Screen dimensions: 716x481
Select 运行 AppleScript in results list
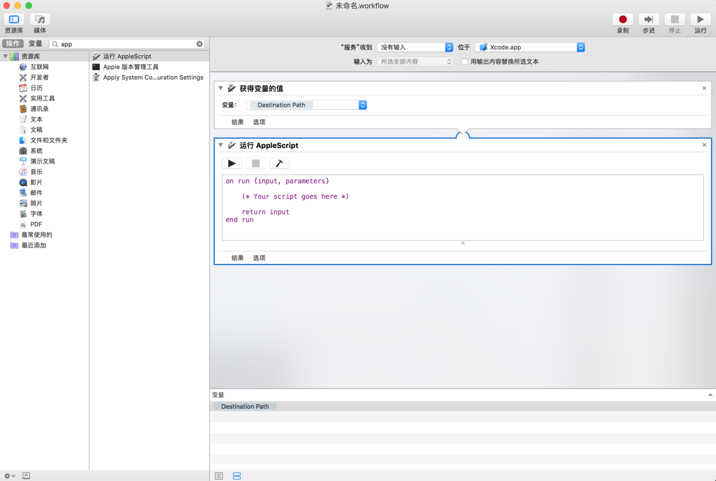tap(150, 57)
